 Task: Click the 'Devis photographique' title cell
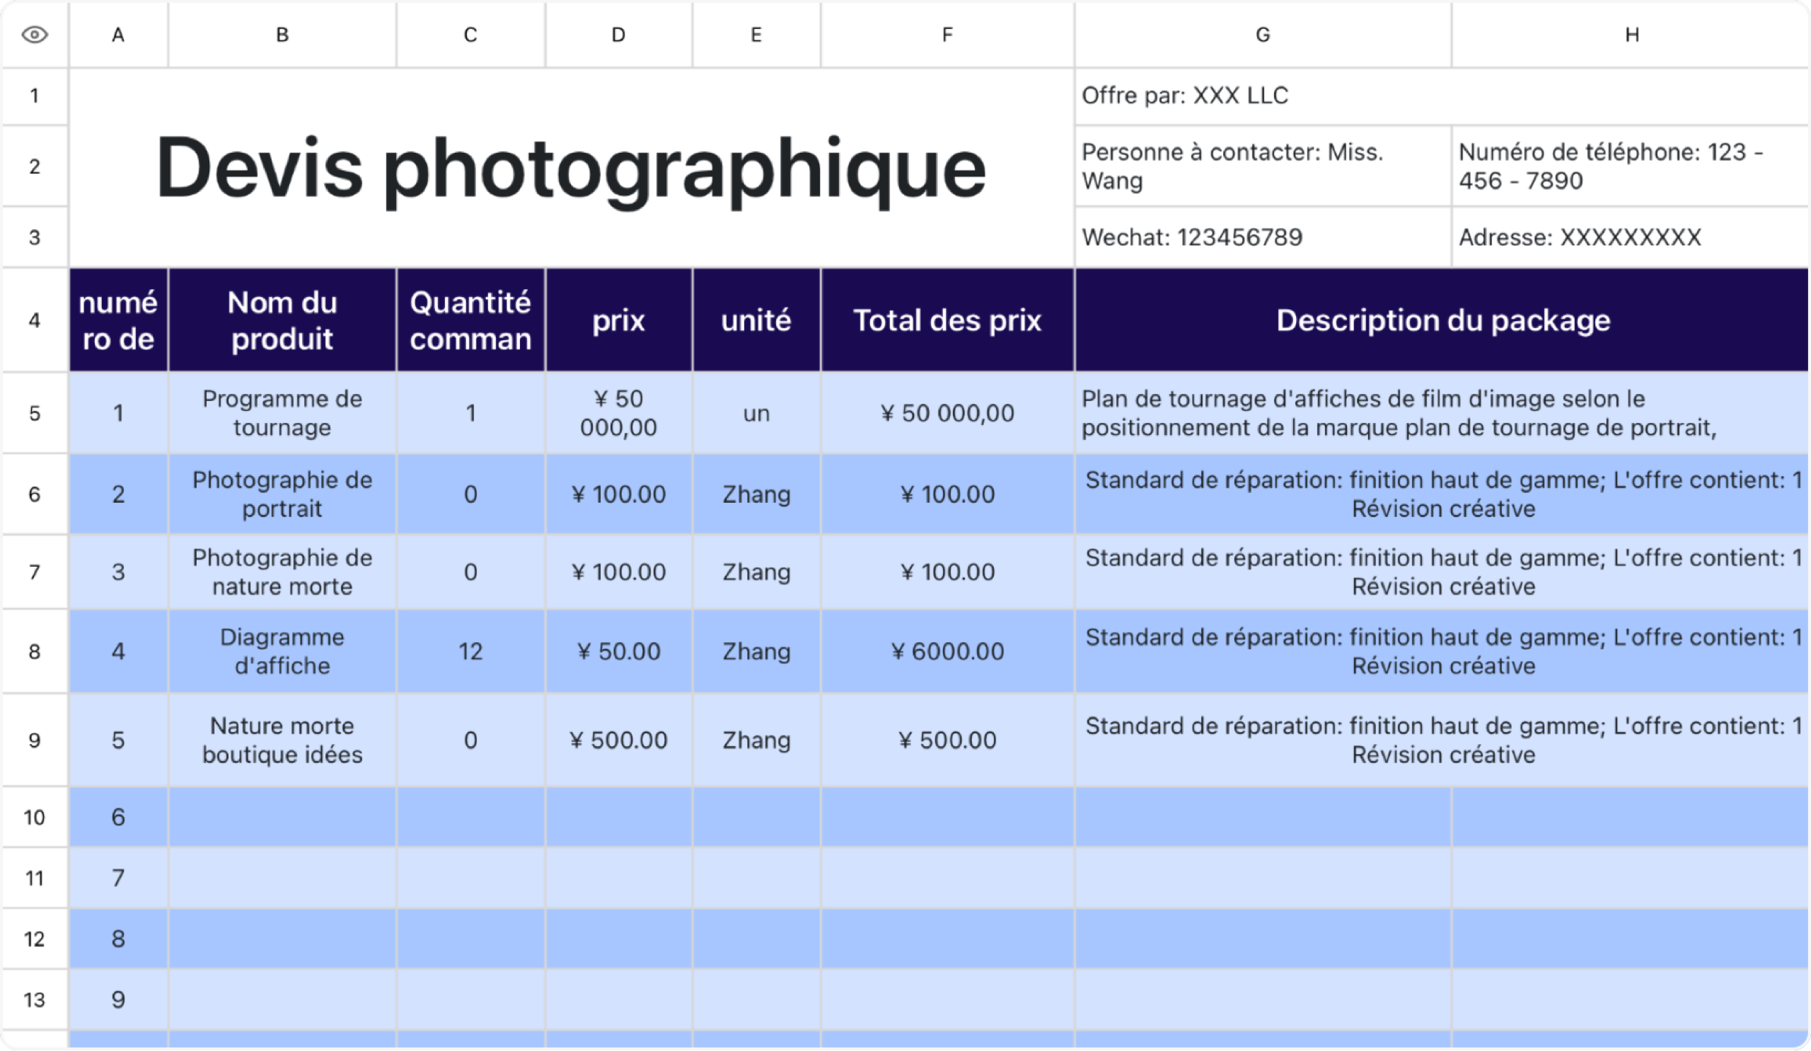[572, 168]
